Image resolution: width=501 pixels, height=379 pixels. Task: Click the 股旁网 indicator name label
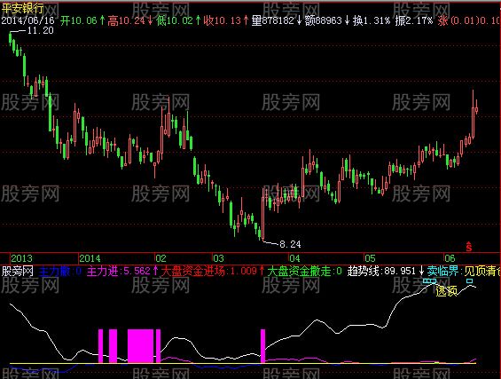(18, 272)
